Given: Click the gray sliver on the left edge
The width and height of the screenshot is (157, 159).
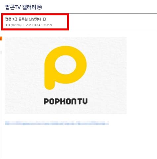Looking at the screenshot, I should 1,52.
